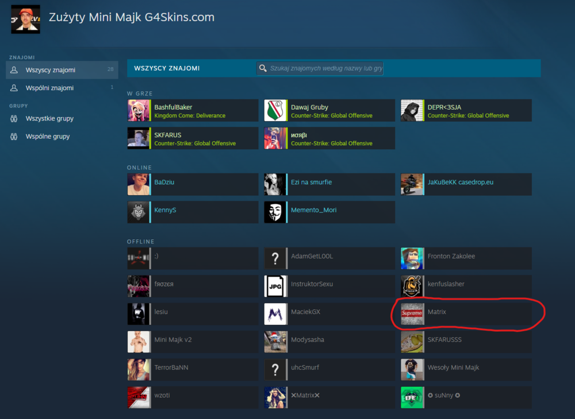Open the SKFARUS profile name
575x419 pixels.
tap(167, 135)
